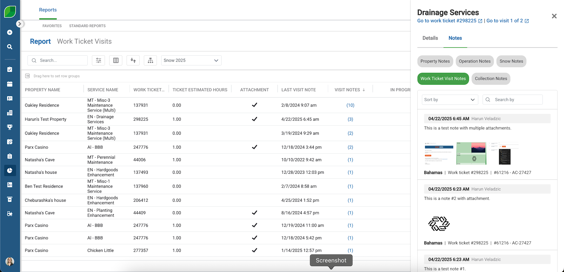Click the report Search field
This screenshot has height=272, width=564.
point(58,60)
